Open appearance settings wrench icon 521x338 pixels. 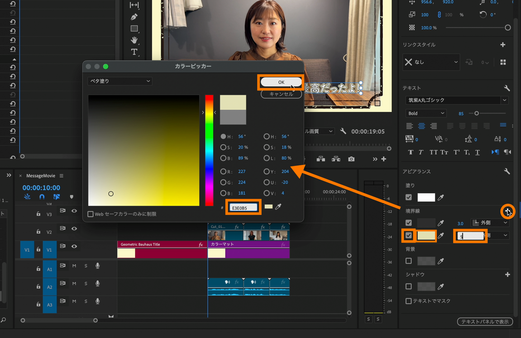(507, 171)
